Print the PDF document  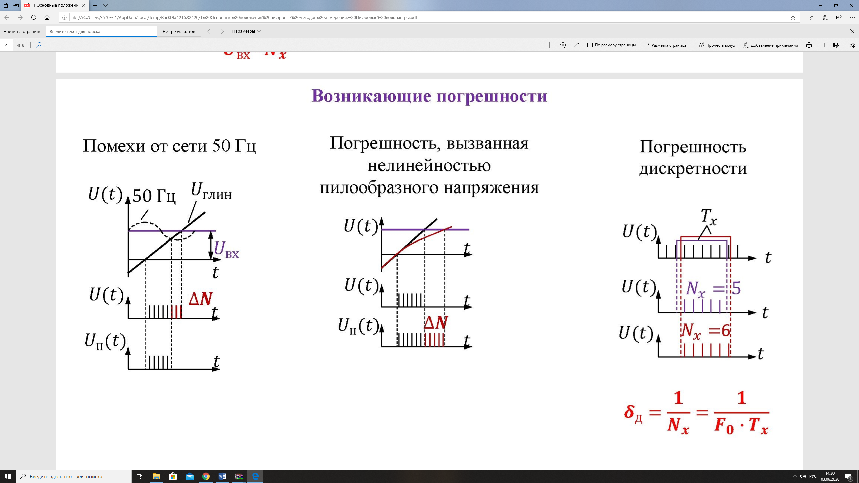click(809, 45)
